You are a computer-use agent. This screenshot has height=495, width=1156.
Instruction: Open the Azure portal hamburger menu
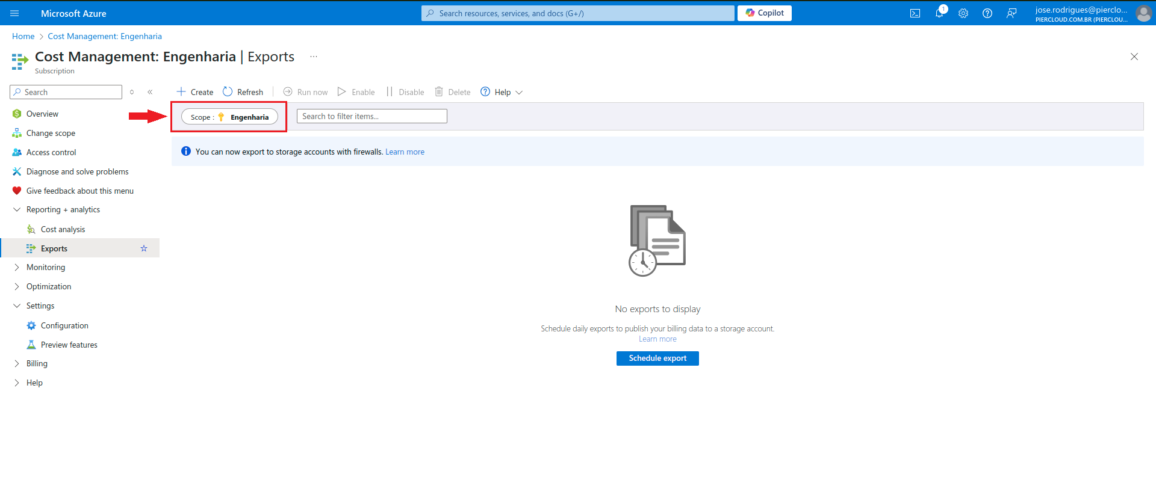click(x=14, y=13)
